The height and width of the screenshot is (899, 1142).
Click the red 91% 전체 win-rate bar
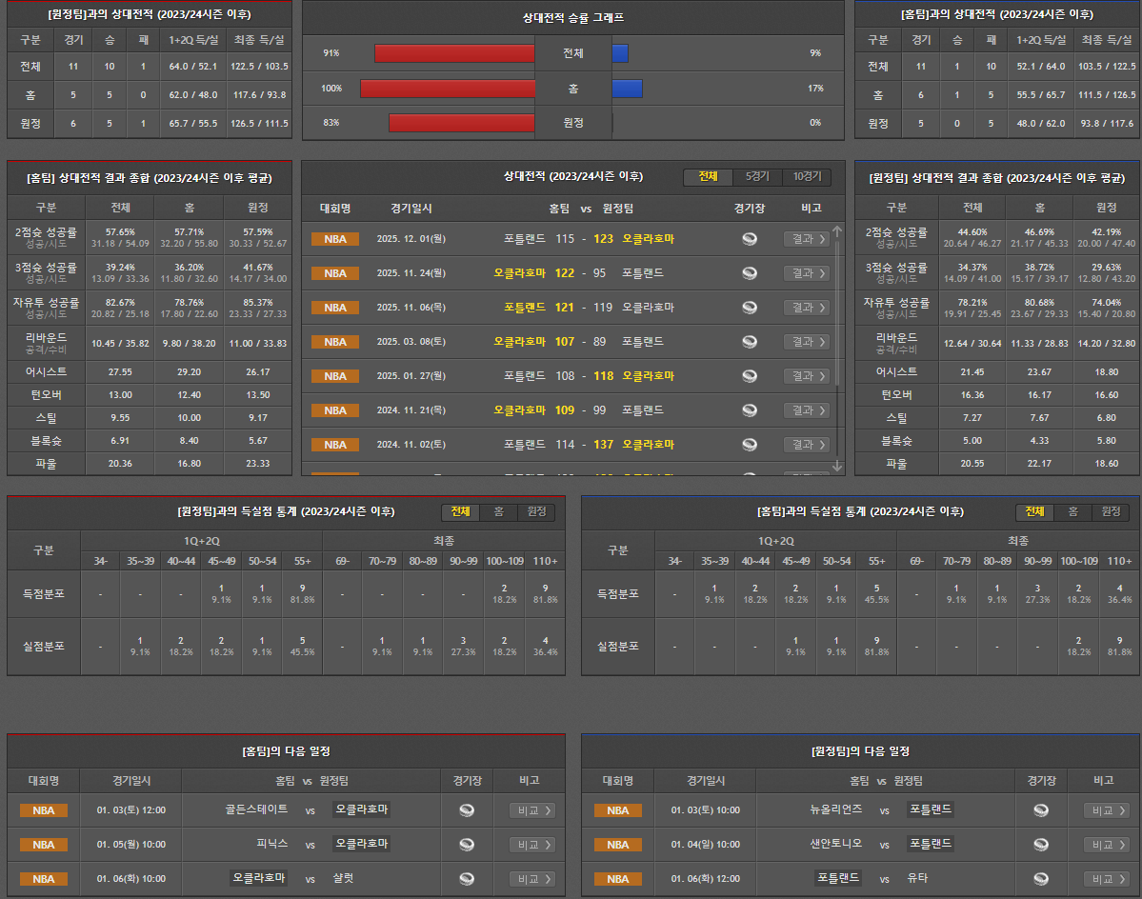(454, 53)
